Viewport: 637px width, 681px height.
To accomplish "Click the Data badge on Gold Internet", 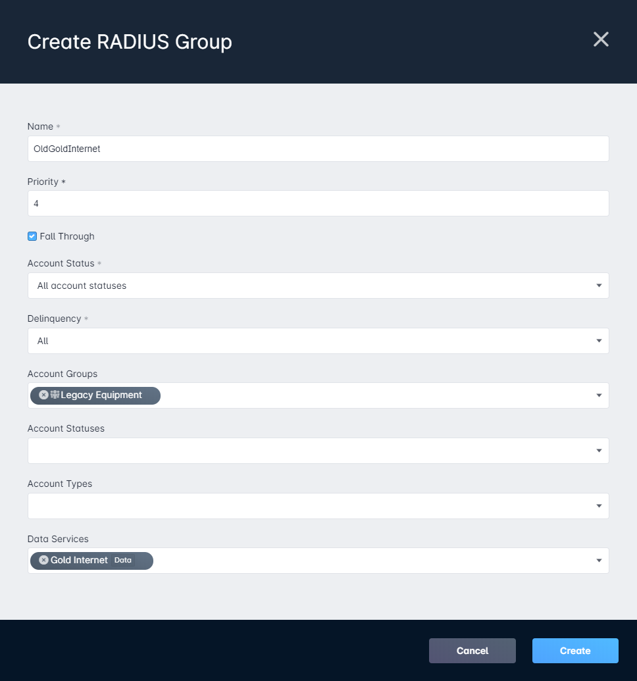I will pos(123,560).
